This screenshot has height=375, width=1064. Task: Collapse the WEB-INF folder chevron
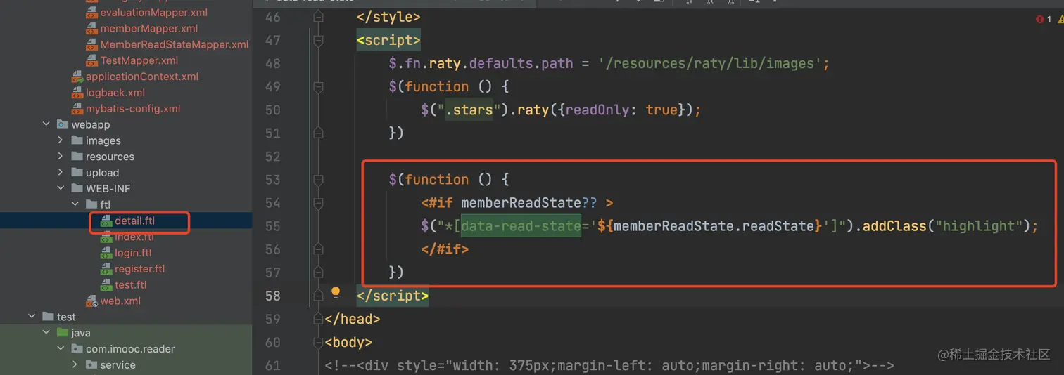tap(61, 188)
